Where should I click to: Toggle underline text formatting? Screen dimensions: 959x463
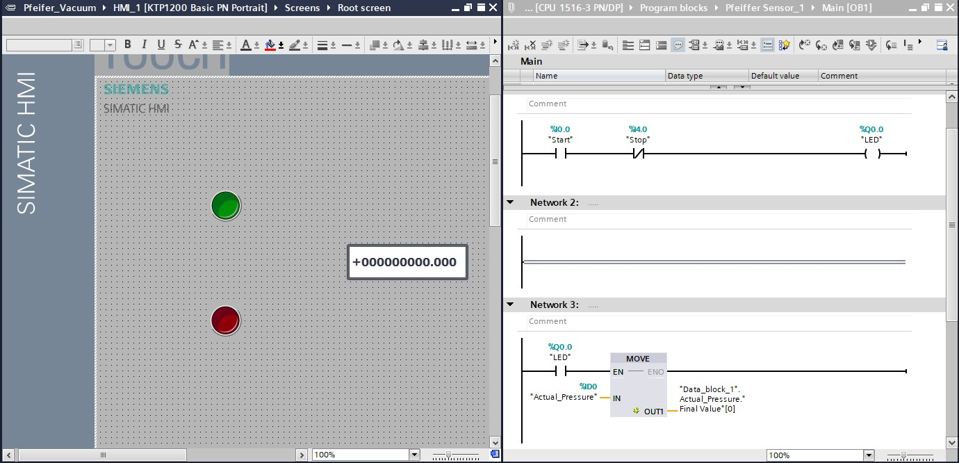[161, 44]
